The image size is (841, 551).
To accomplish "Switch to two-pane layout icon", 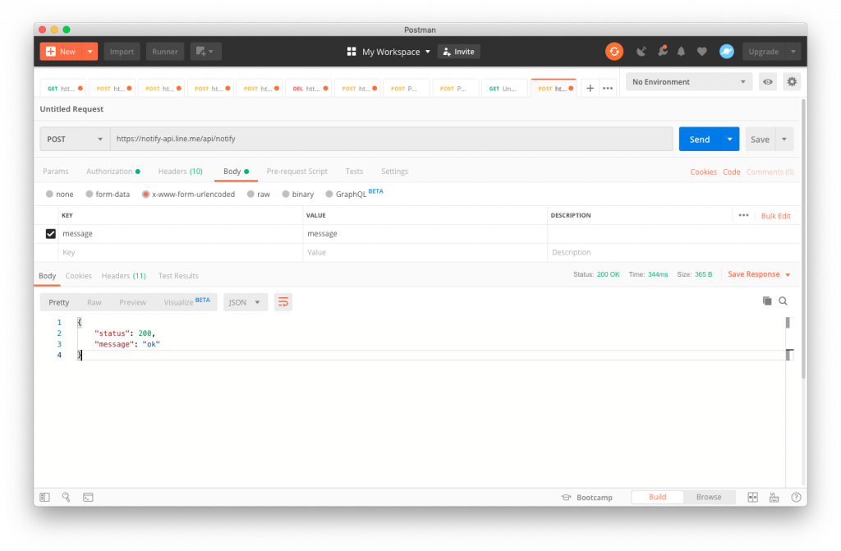I will pyautogui.click(x=753, y=498).
